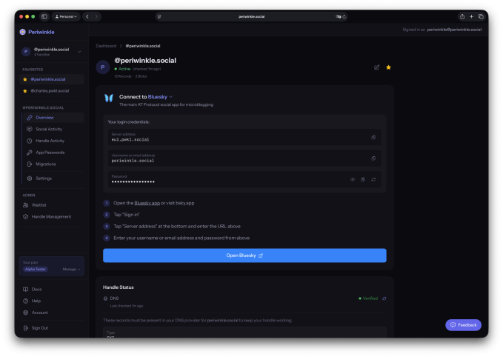The height and width of the screenshot is (357, 503).
Task: Expand the Bluesky app selector dropdown
Action: pos(171,96)
